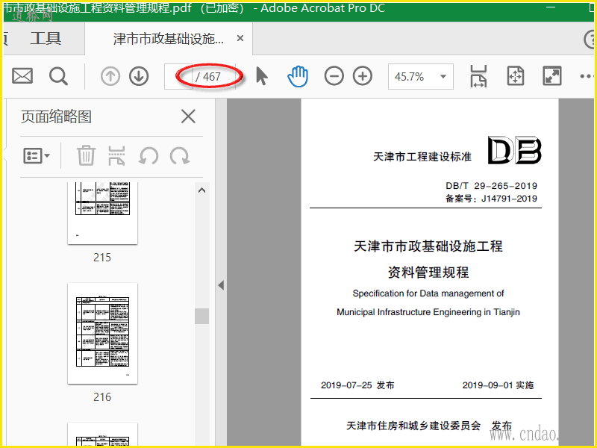
Task: Click text Specification for Data management of
Action: (428, 293)
